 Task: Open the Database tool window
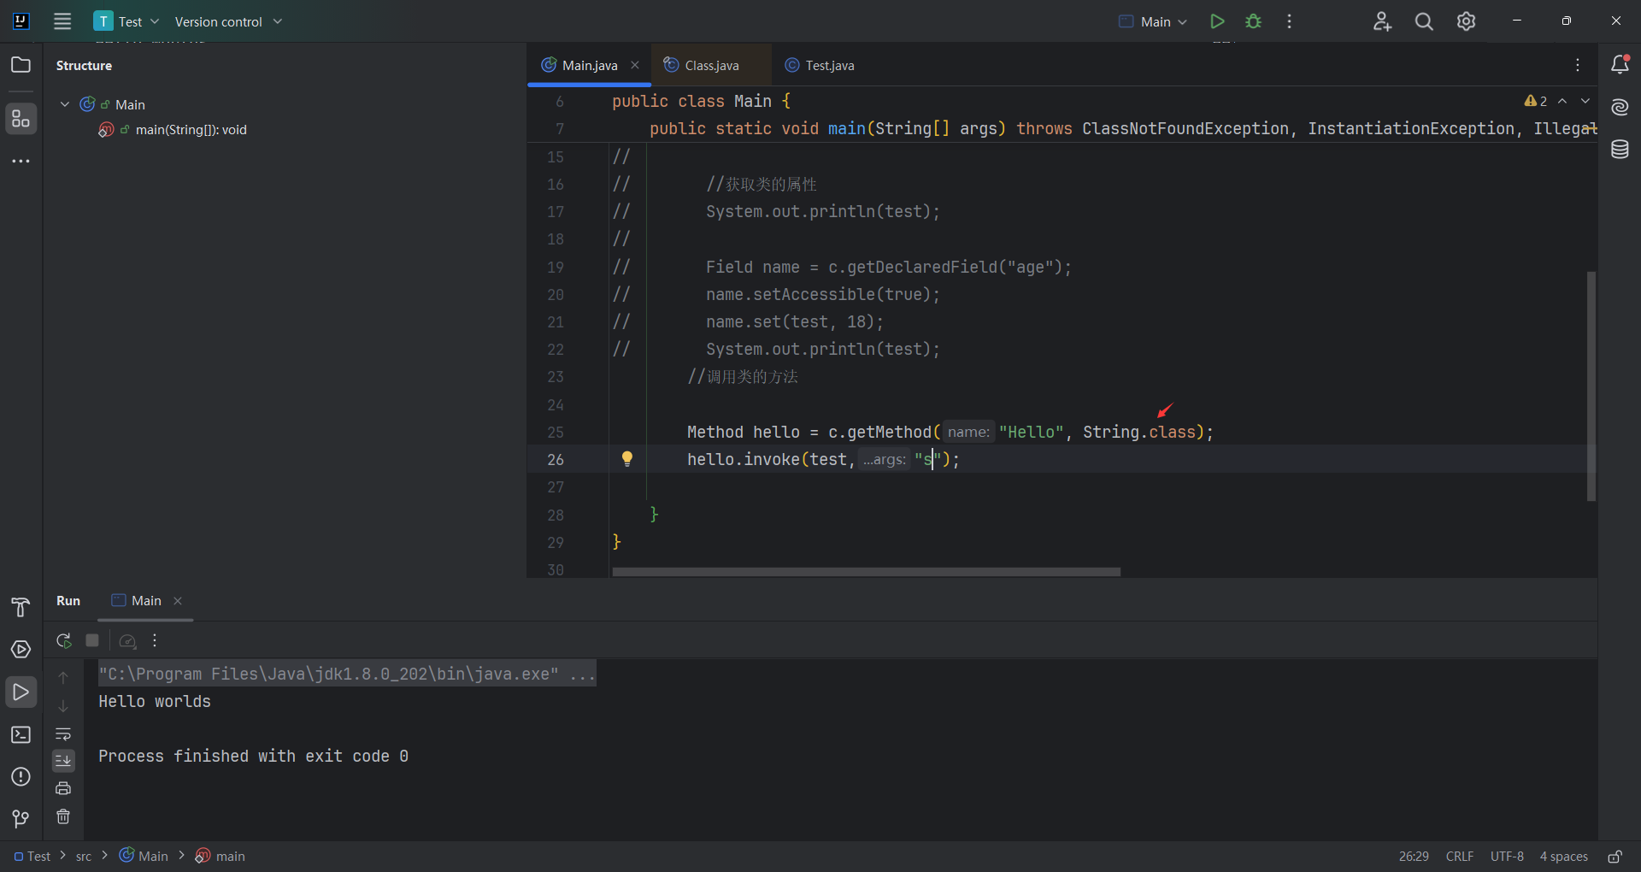1620,150
